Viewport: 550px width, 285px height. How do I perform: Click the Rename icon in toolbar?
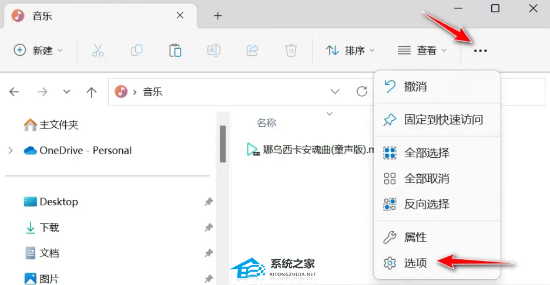click(x=214, y=50)
